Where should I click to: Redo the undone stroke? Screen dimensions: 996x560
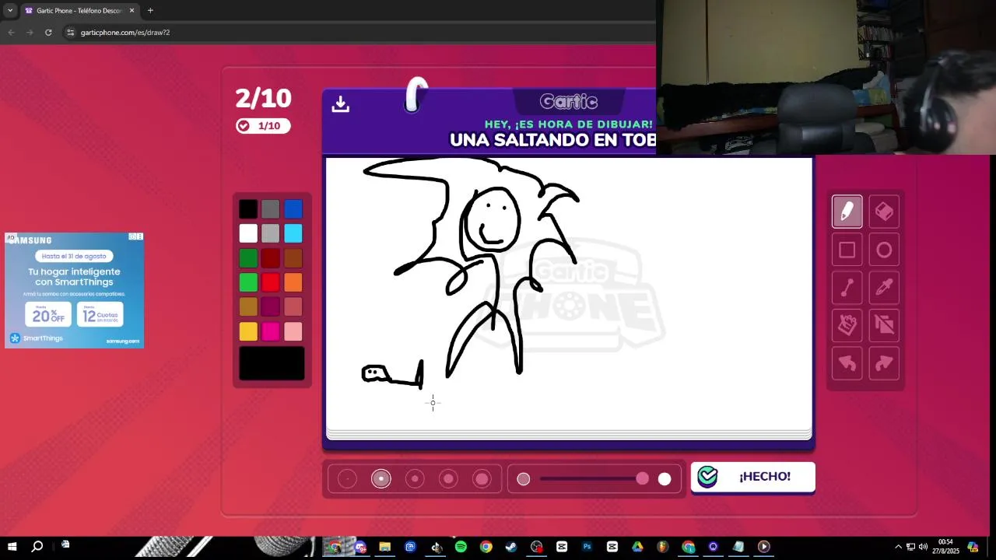point(884,363)
